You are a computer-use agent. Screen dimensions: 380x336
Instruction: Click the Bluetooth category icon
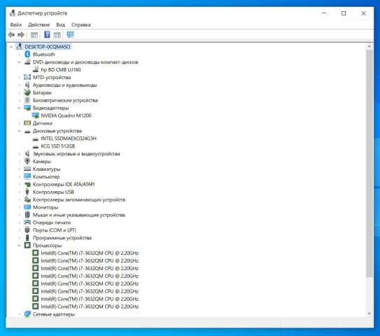27,55
